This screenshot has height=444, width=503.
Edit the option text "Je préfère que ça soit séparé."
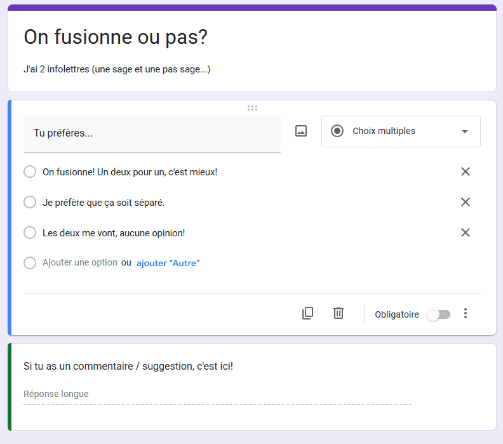coord(104,203)
